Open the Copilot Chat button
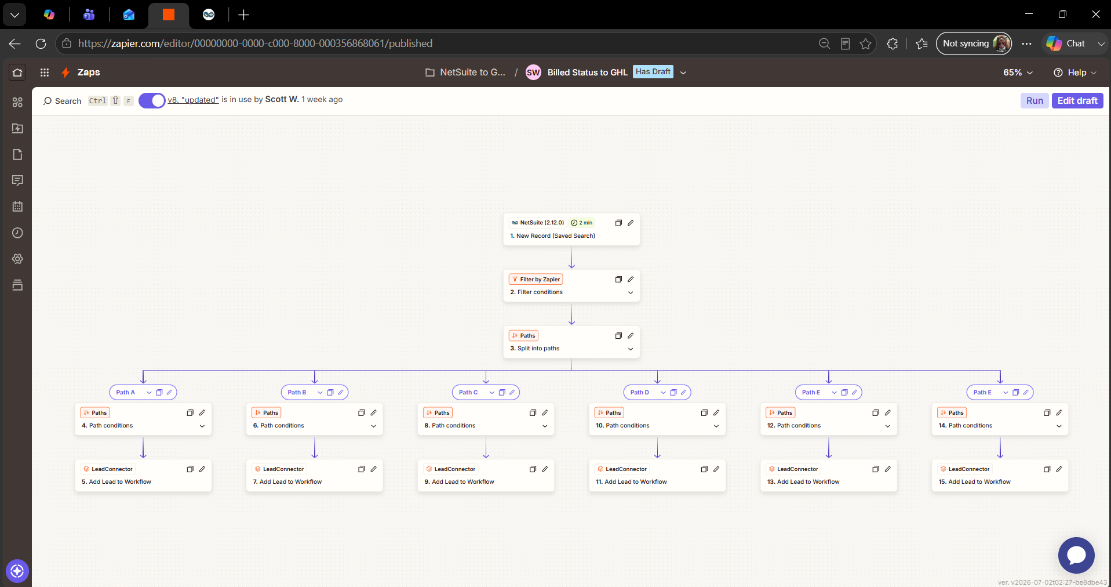This screenshot has width=1111, height=587. click(x=1066, y=44)
